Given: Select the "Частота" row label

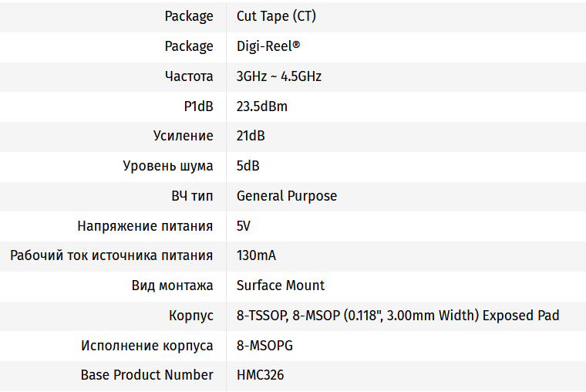Looking at the screenshot, I should pyautogui.click(x=189, y=76).
